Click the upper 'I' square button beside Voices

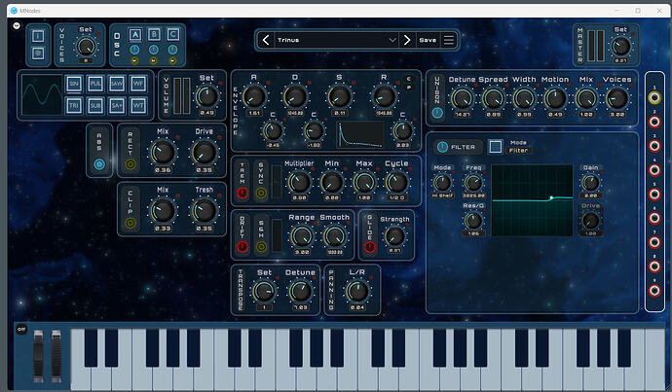38,36
